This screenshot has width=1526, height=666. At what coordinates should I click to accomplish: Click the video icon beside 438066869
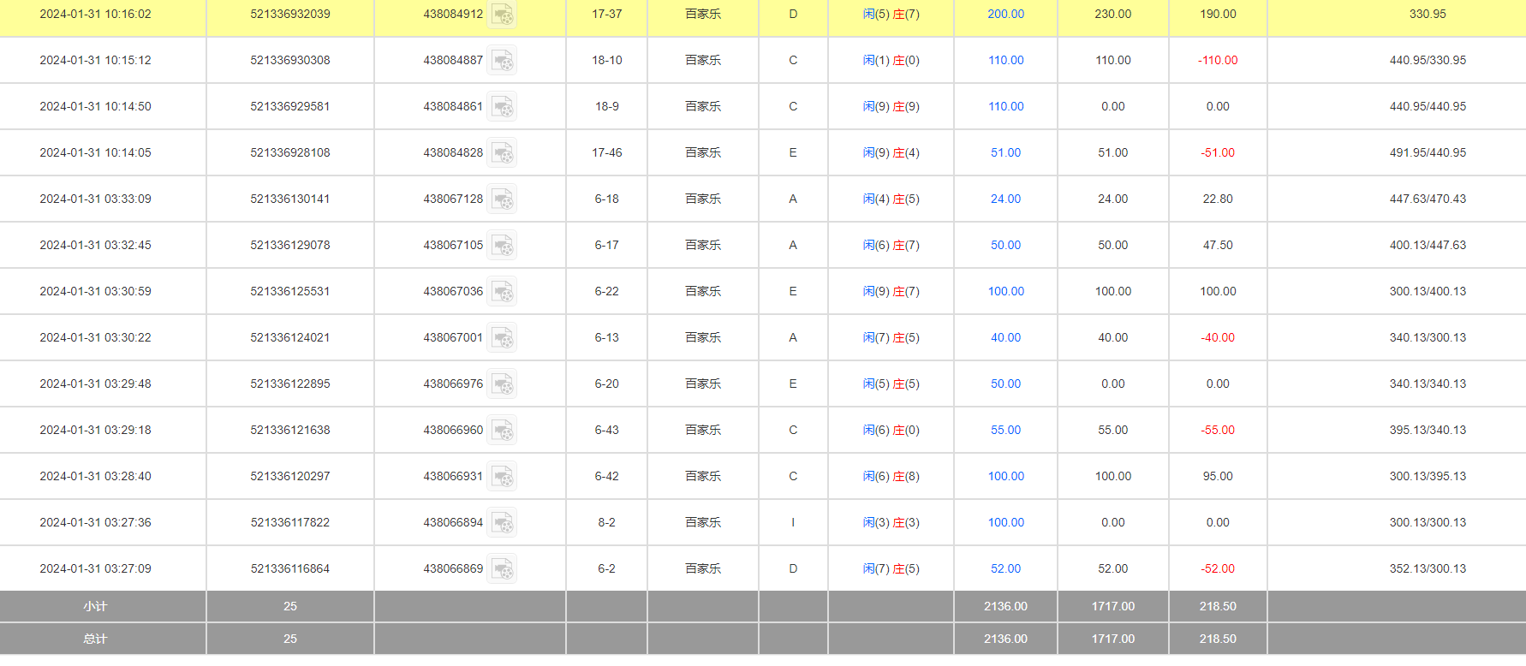(x=502, y=569)
